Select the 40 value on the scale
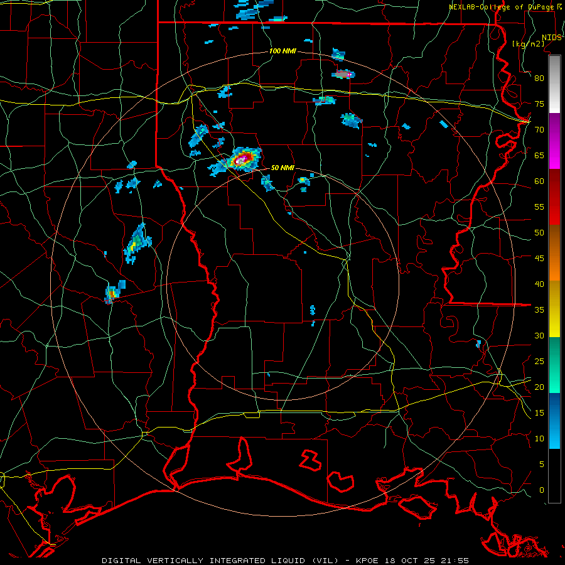Image resolution: width=565 pixels, height=565 pixels. click(539, 284)
